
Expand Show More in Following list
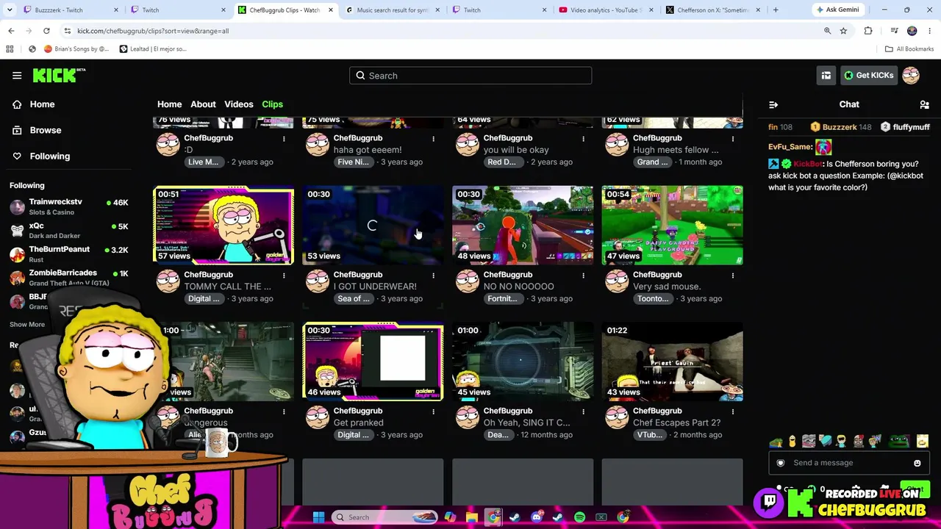pyautogui.click(x=27, y=324)
